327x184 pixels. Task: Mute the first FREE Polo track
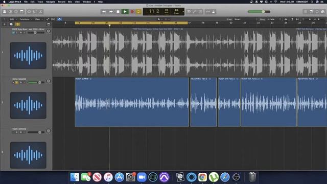click(14, 33)
